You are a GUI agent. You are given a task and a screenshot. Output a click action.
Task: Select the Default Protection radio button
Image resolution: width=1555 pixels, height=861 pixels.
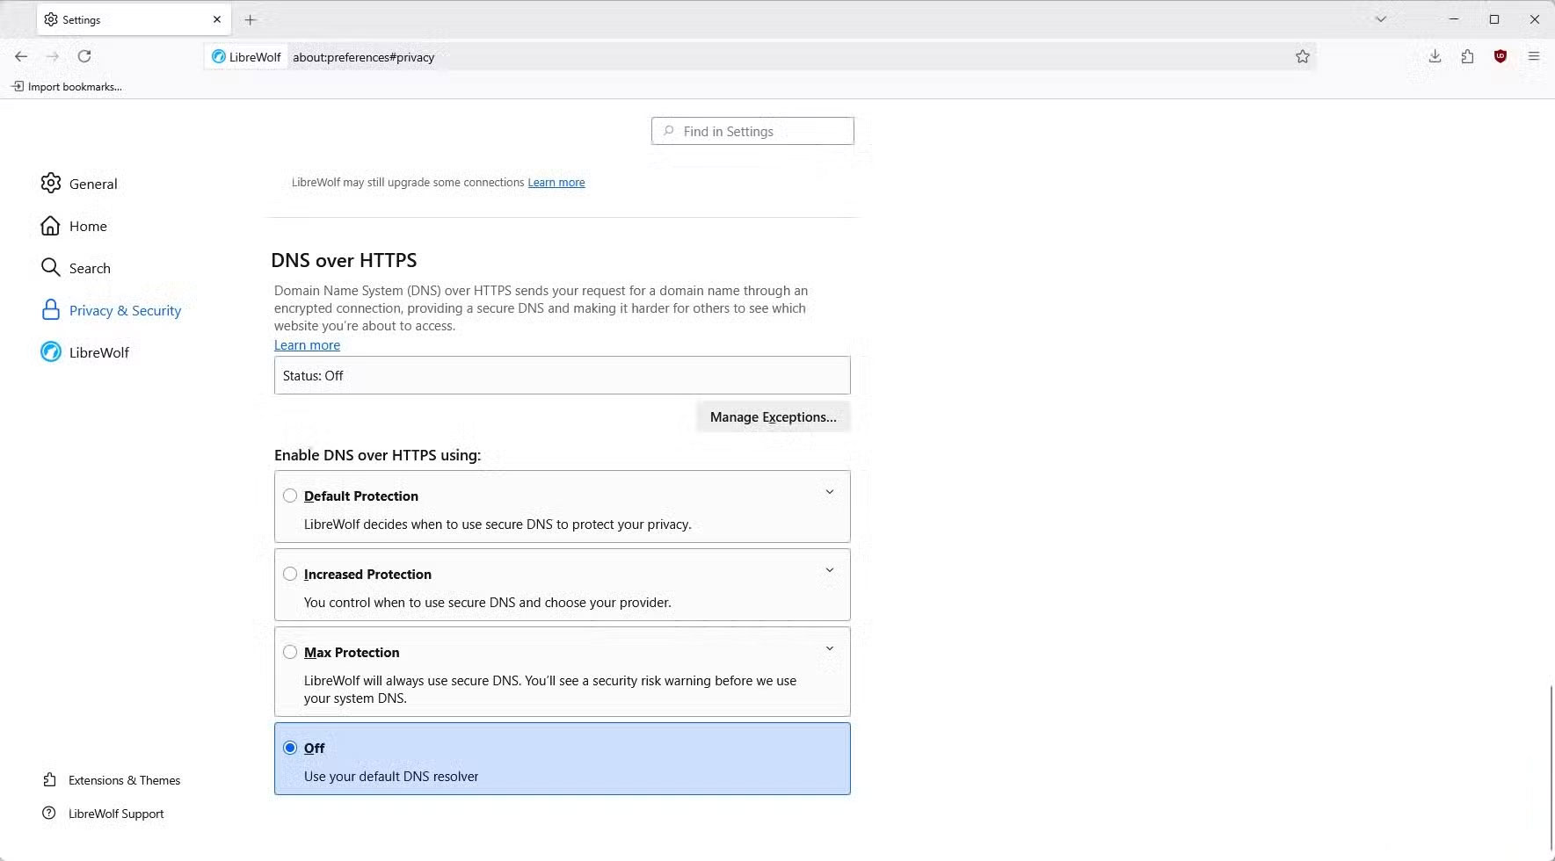click(290, 496)
